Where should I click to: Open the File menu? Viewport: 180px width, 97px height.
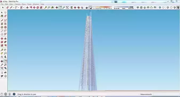click(2, 4)
